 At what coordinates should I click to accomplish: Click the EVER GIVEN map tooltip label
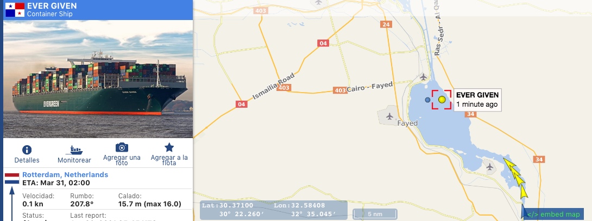coord(477,100)
